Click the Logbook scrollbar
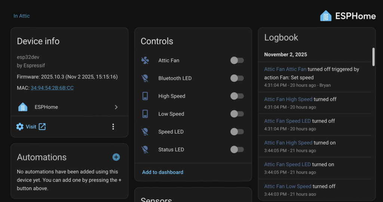This screenshot has height=202, width=383. click(x=373, y=56)
